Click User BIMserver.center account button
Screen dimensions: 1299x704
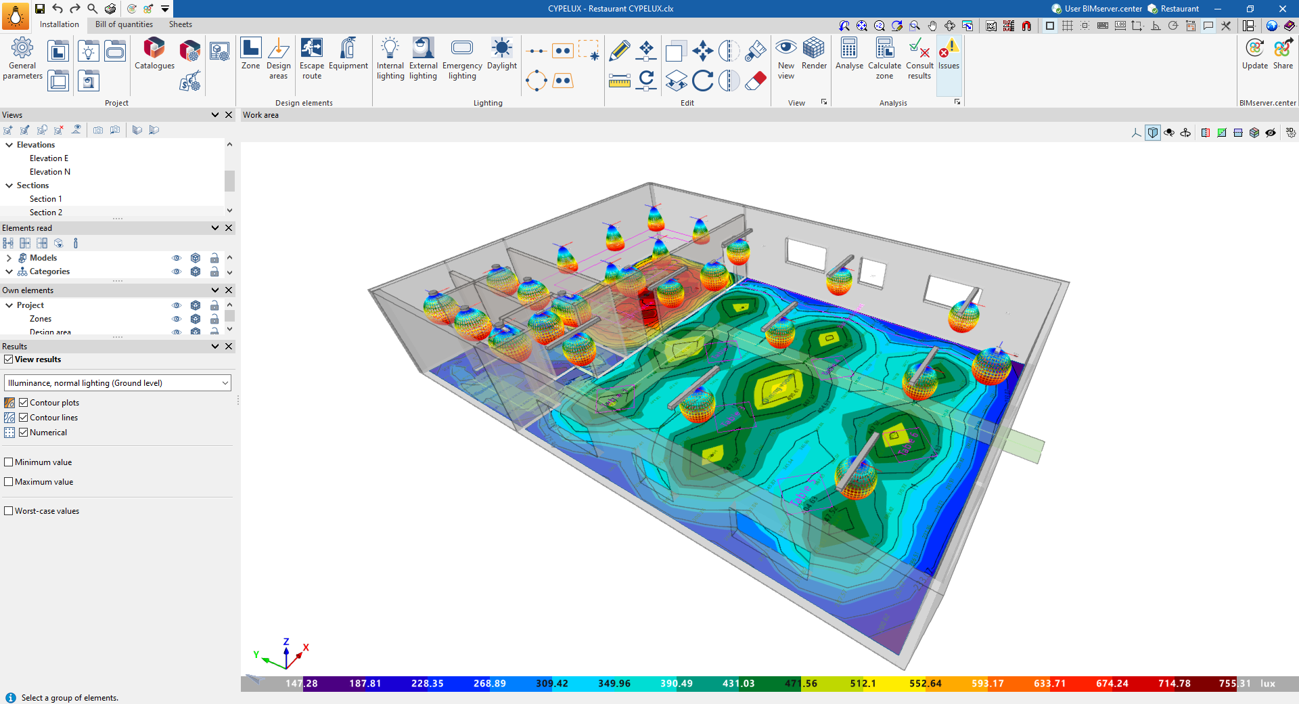coord(1097,9)
